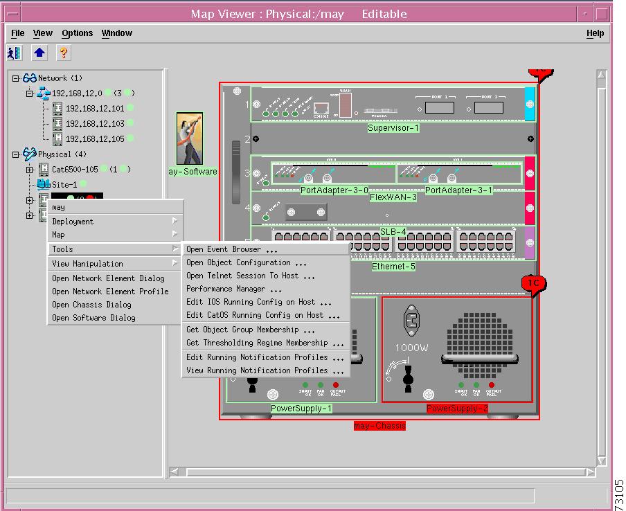Viewport: 626px width, 511px height.
Task: Open the Help menu
Action: click(595, 33)
